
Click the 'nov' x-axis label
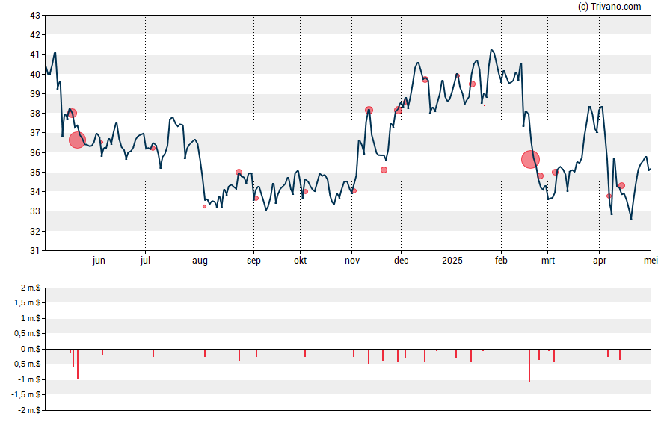point(352,261)
